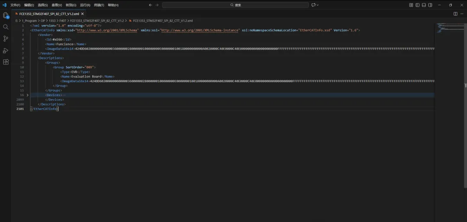Open the 文件(F) menu

[x=15, y=5]
